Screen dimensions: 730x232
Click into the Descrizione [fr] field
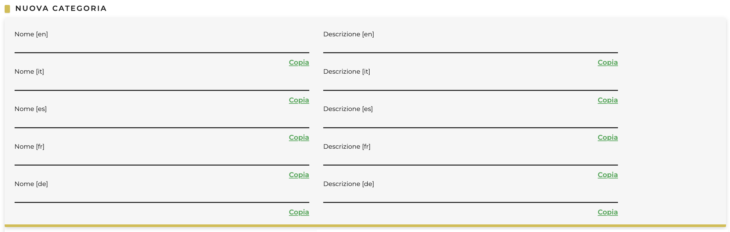click(x=470, y=159)
